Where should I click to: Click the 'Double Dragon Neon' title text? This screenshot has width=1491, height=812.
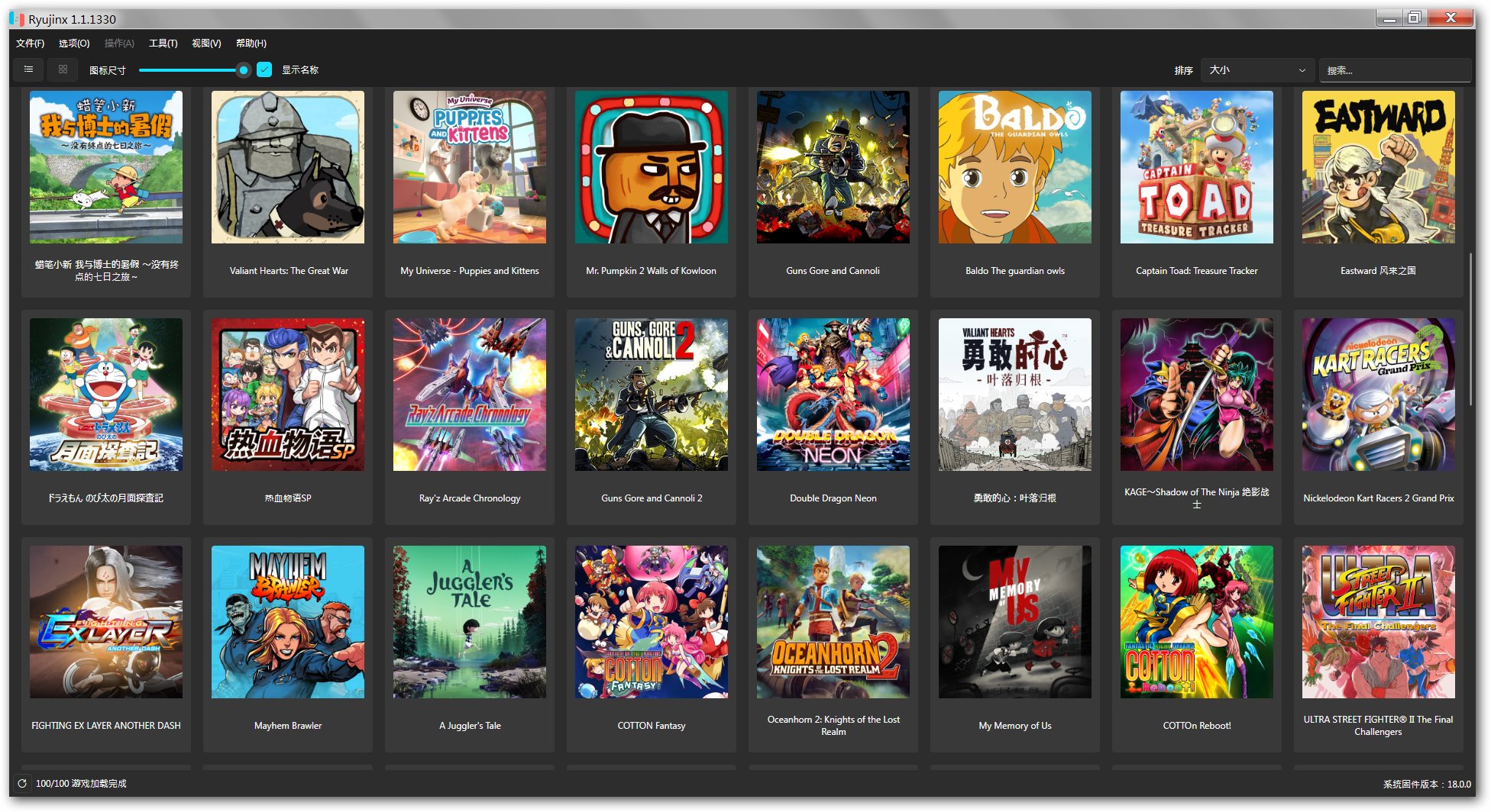[x=833, y=498]
